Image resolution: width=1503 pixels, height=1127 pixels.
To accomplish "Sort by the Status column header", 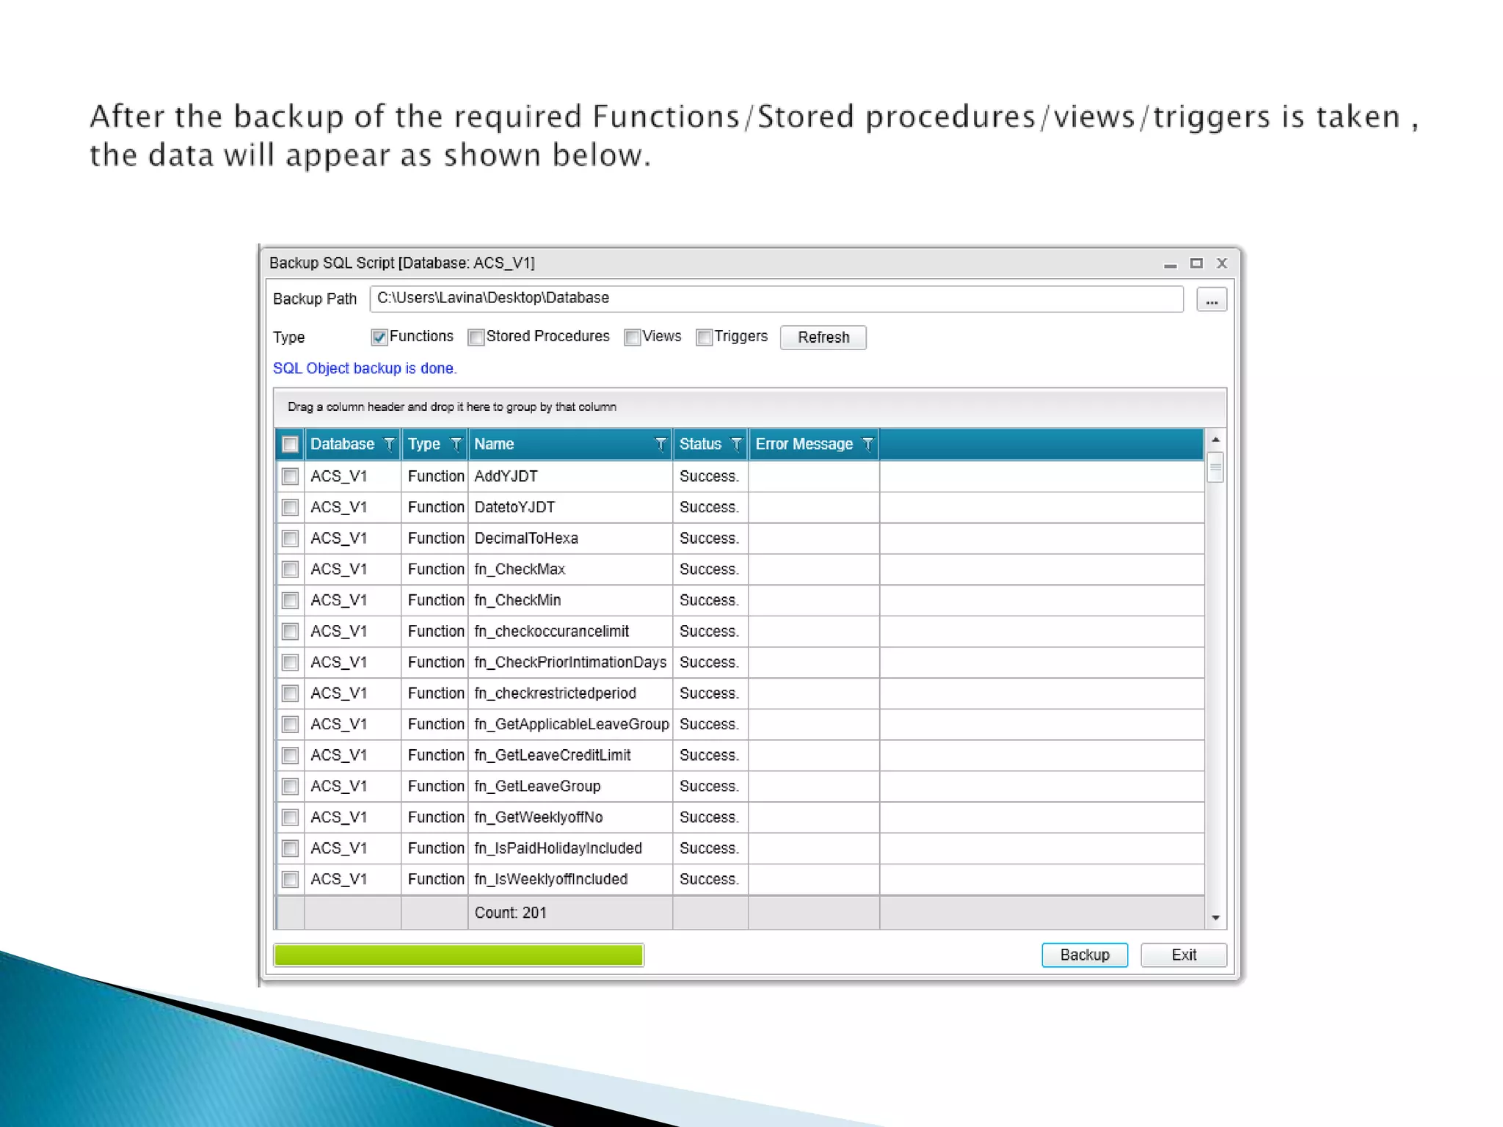I will click(700, 444).
